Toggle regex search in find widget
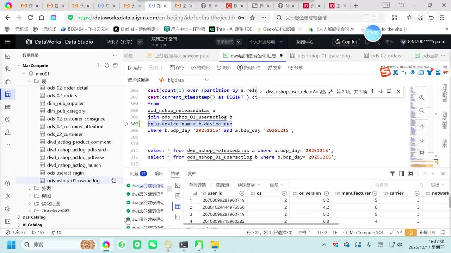The width and height of the screenshot is (451, 253). pos(330,91)
